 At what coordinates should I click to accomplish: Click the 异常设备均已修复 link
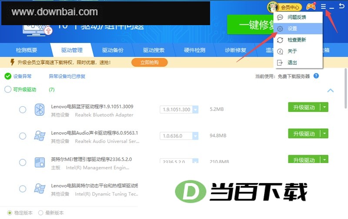tap(67, 76)
